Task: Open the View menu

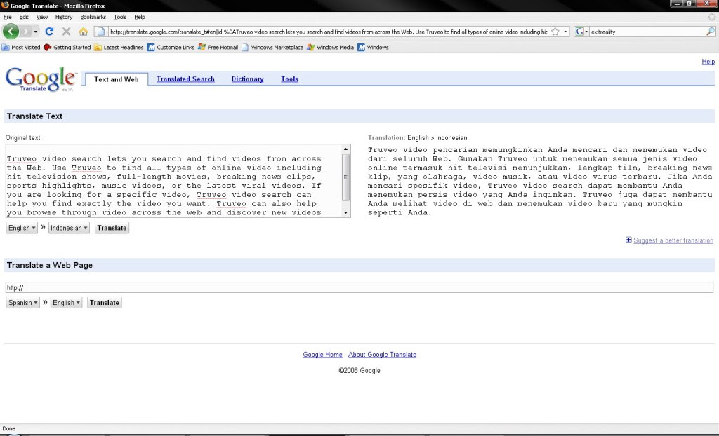Action: pos(41,17)
